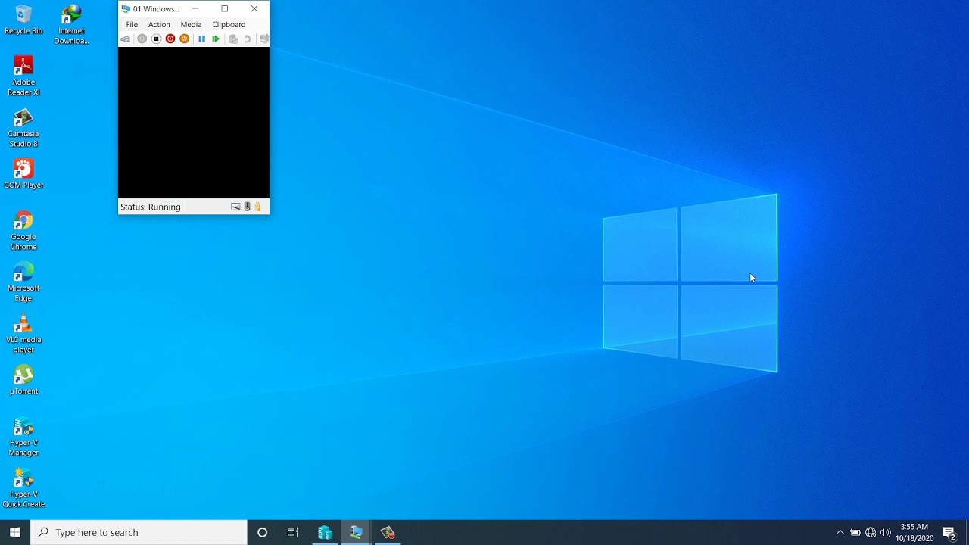Click the Ctrl+Alt+Delete toolbar icon
The height and width of the screenshot is (545, 969).
coord(126,39)
